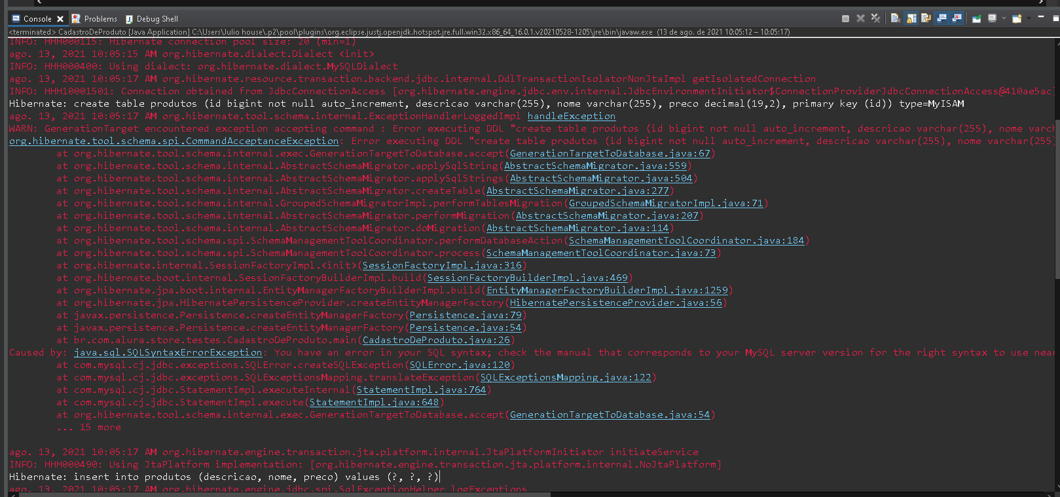Remove the terminated launch
Viewport: 1060px width, 497px height.
pos(860,18)
